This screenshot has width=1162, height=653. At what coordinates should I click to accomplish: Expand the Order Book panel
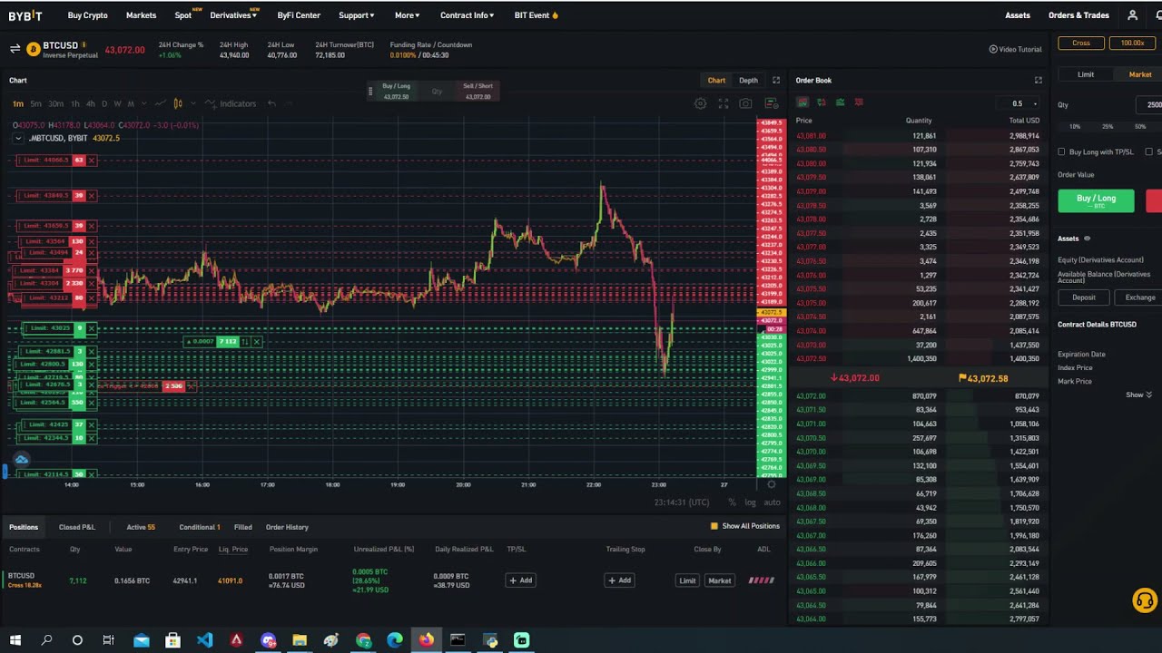1039,81
